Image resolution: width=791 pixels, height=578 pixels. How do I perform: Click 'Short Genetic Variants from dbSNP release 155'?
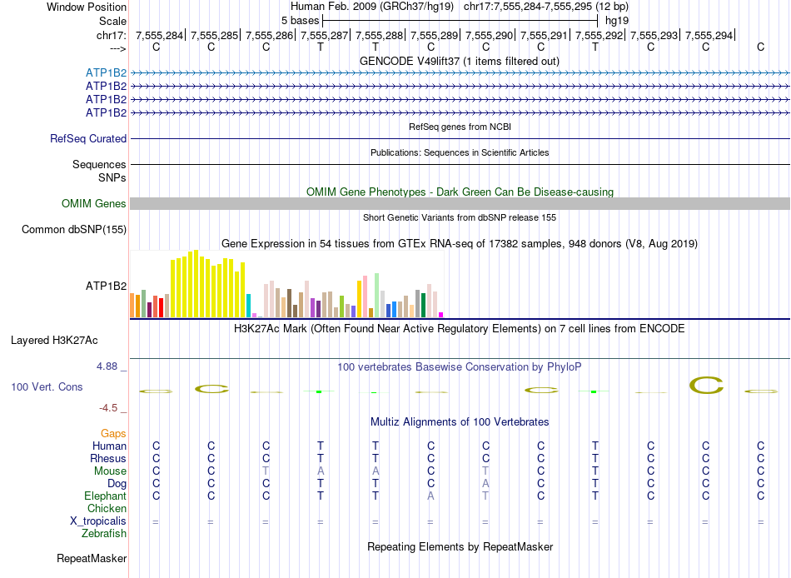(x=460, y=217)
